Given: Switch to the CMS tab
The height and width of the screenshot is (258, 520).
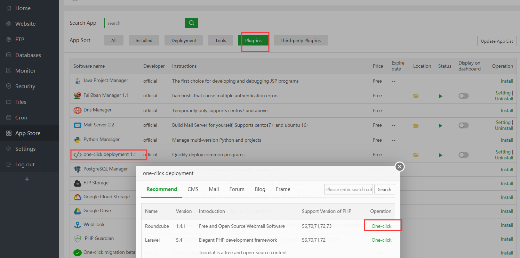Looking at the screenshot, I should coord(193,189).
